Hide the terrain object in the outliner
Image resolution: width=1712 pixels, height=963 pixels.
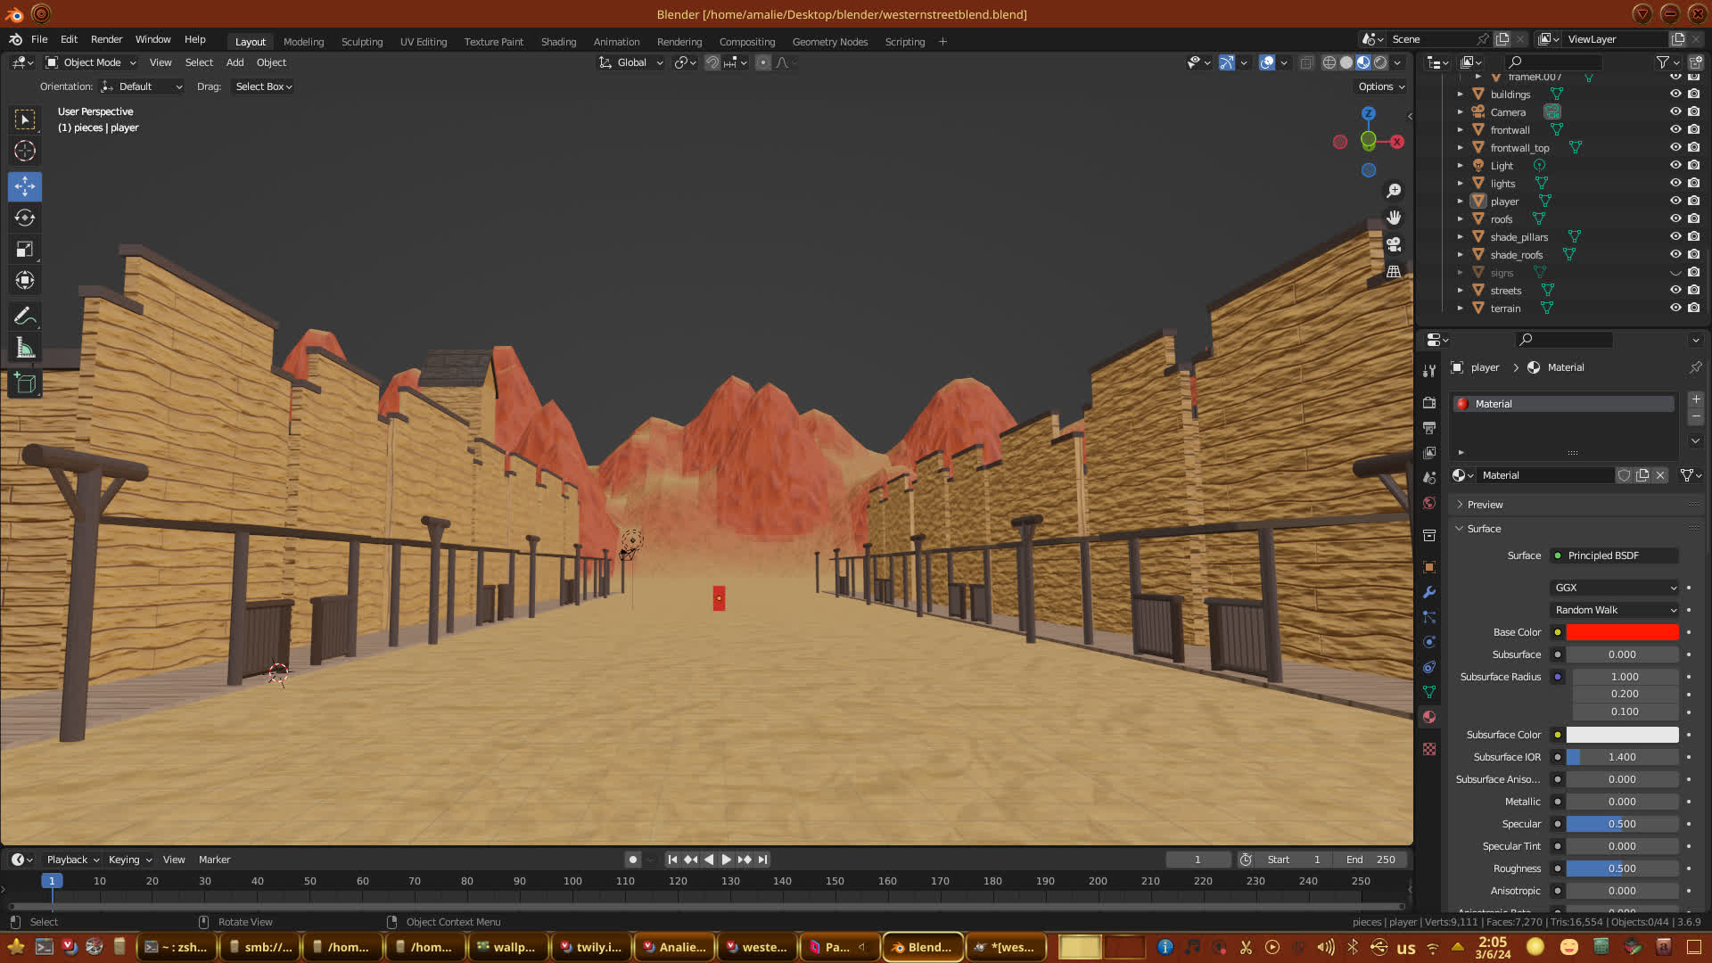1675,309
